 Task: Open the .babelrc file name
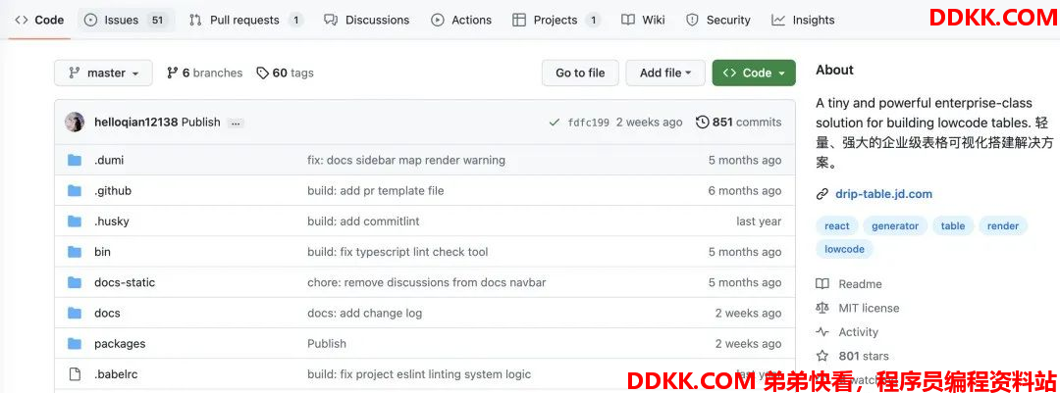(116, 374)
